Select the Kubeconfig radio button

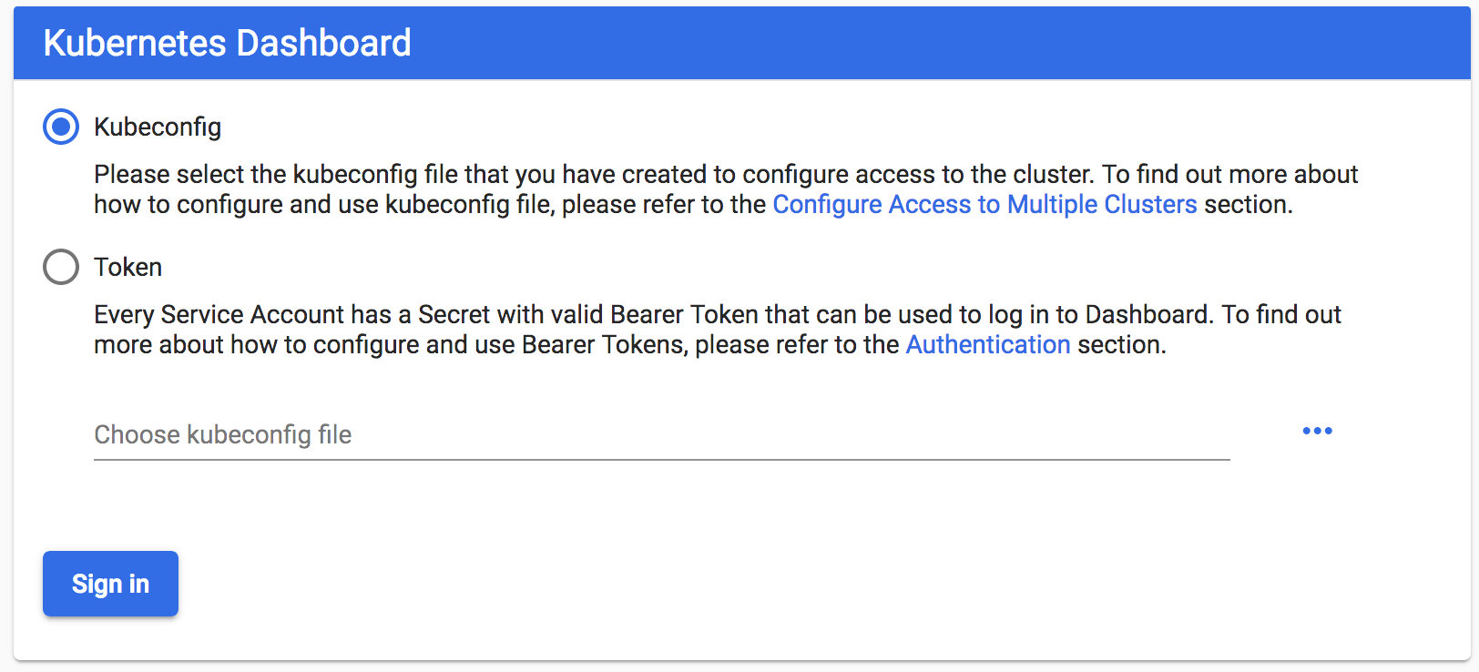[x=61, y=127]
